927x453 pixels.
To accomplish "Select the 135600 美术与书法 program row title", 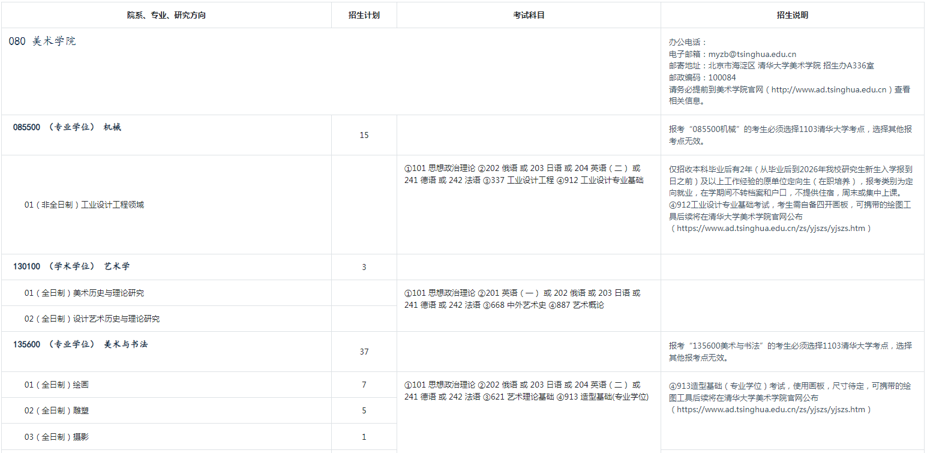I will [80, 344].
